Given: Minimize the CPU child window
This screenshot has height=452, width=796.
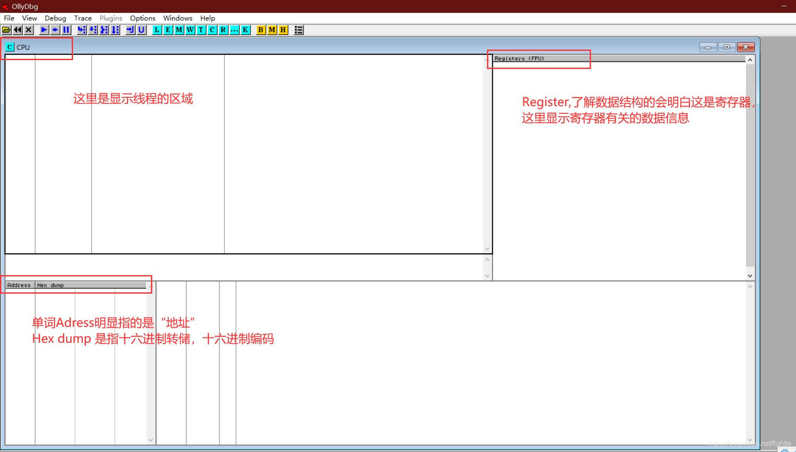Looking at the screenshot, I should point(708,47).
